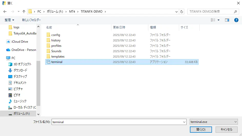
Task: Refresh the TITANFX-DEMO folder view
Action: (182, 12)
